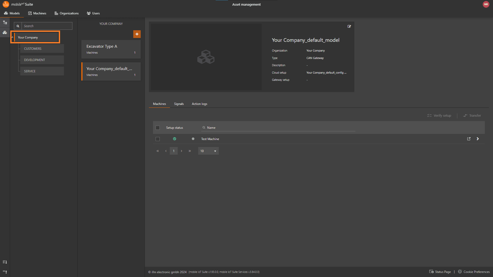The image size is (493, 277).
Task: Open the models view sidebar icon
Action: click(x=5, y=33)
